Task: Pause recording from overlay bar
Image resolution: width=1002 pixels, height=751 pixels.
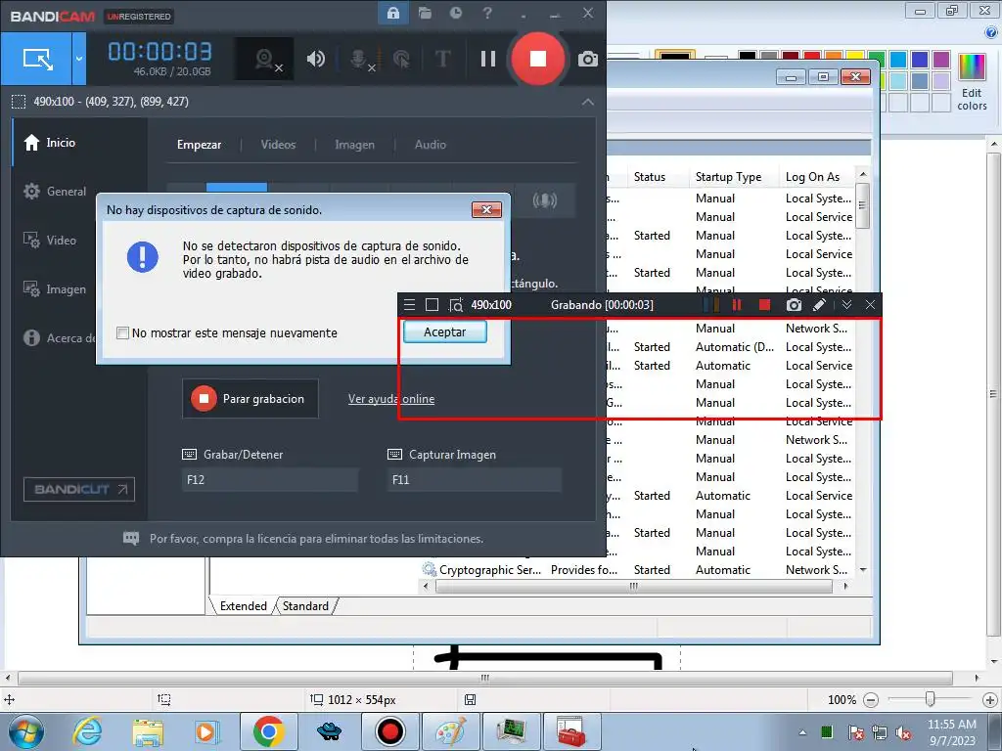Action: point(737,305)
